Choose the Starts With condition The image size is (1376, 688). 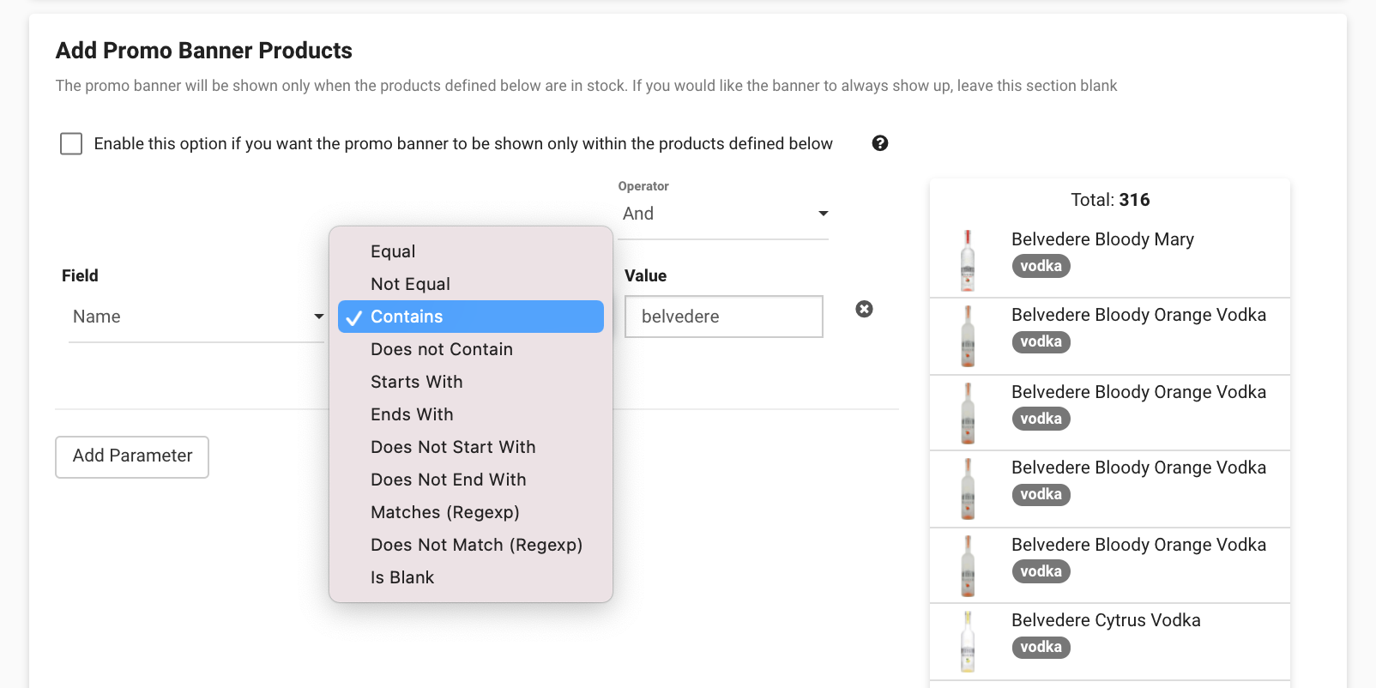point(471,382)
